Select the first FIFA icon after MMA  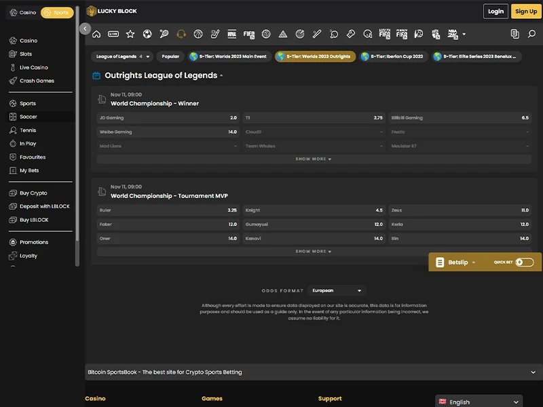click(x=249, y=35)
